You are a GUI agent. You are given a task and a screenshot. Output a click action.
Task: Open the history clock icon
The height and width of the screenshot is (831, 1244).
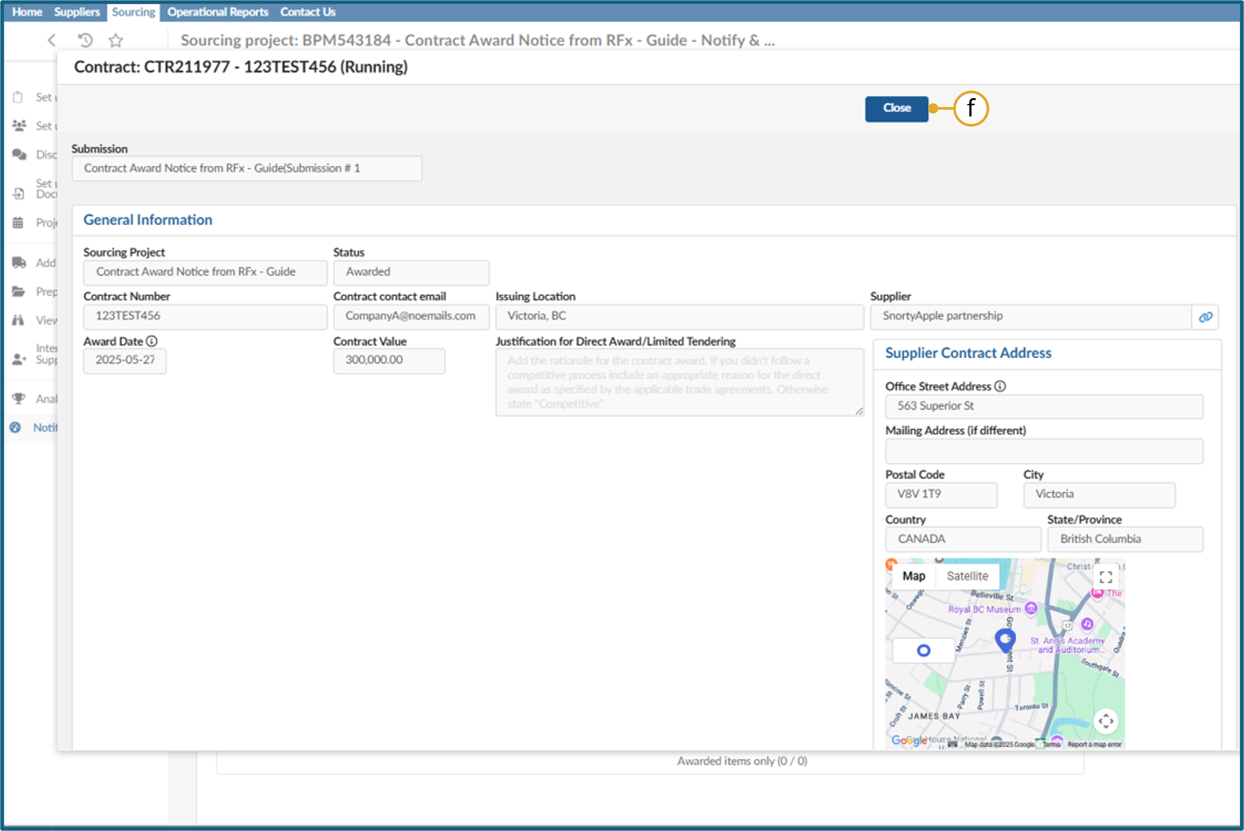(x=85, y=40)
